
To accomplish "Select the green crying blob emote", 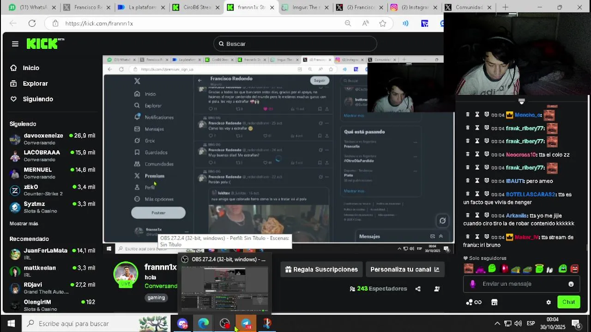I will (562, 269).
